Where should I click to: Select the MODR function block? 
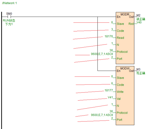[x=125, y=38]
